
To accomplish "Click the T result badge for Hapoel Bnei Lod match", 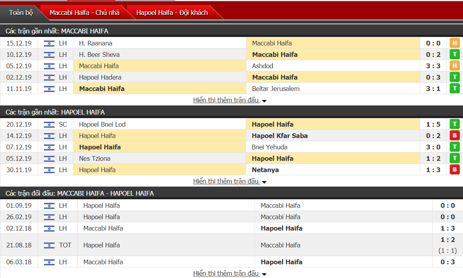I will click(x=455, y=124).
